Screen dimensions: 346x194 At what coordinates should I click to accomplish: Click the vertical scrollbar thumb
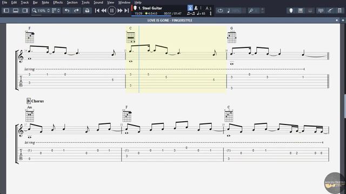click(345, 106)
